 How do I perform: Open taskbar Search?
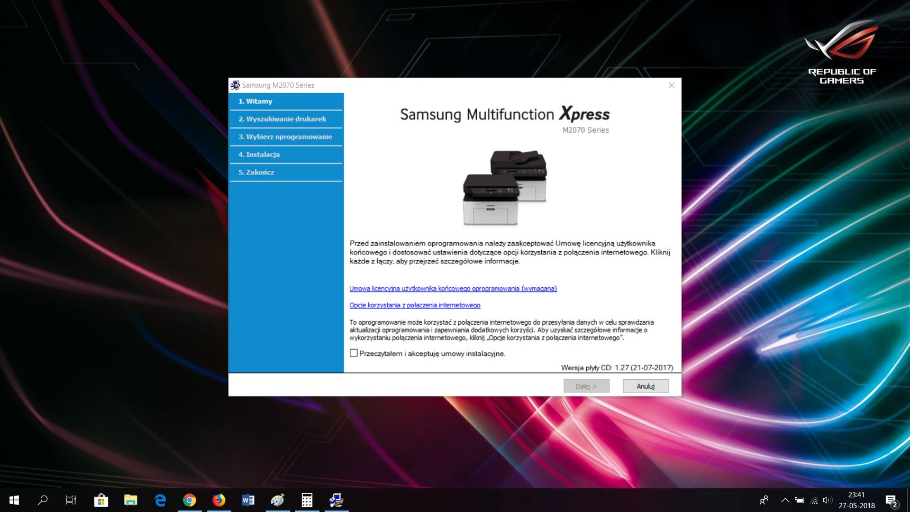click(43, 500)
